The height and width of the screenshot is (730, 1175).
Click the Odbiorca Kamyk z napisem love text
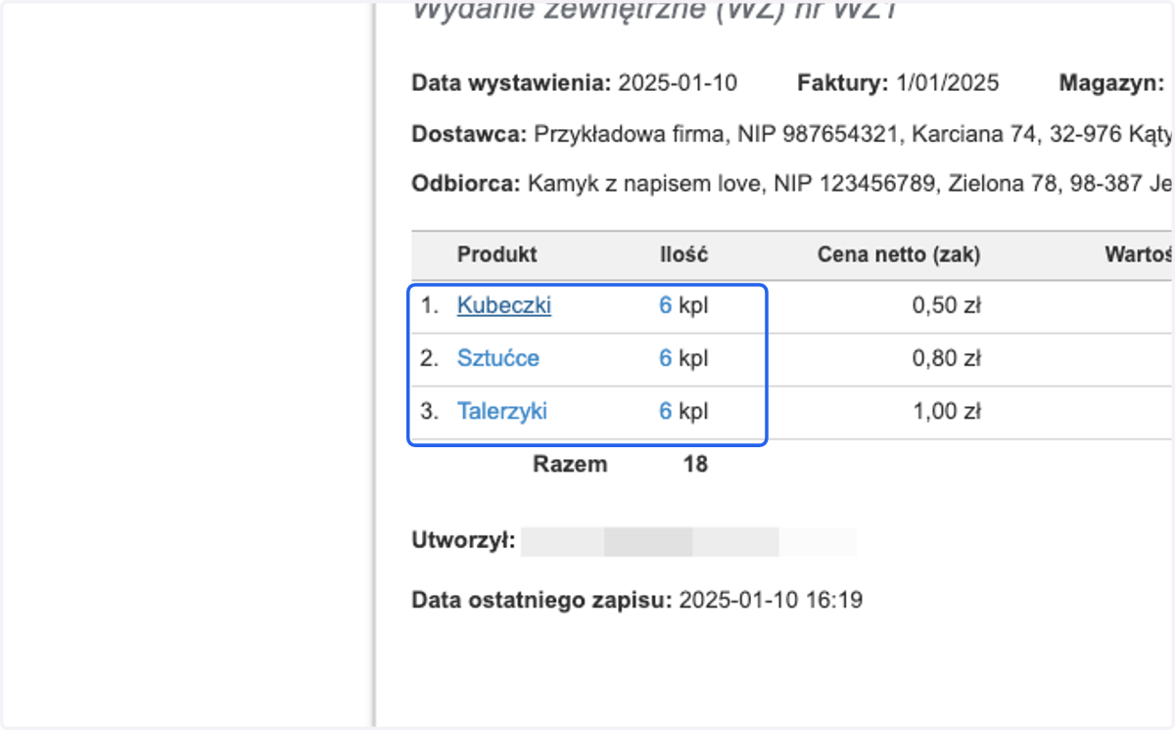point(644,184)
